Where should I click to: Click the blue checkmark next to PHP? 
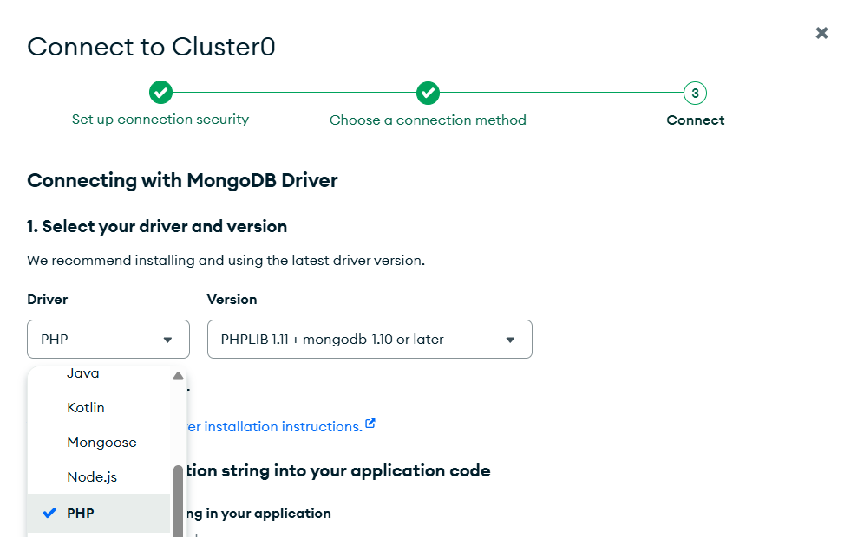pyautogui.click(x=49, y=513)
